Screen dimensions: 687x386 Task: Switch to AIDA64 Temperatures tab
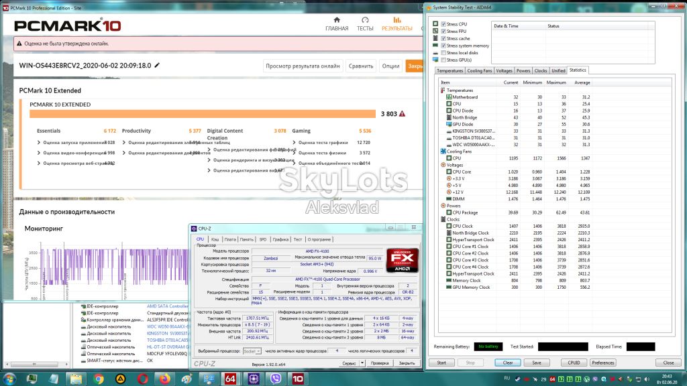click(450, 71)
